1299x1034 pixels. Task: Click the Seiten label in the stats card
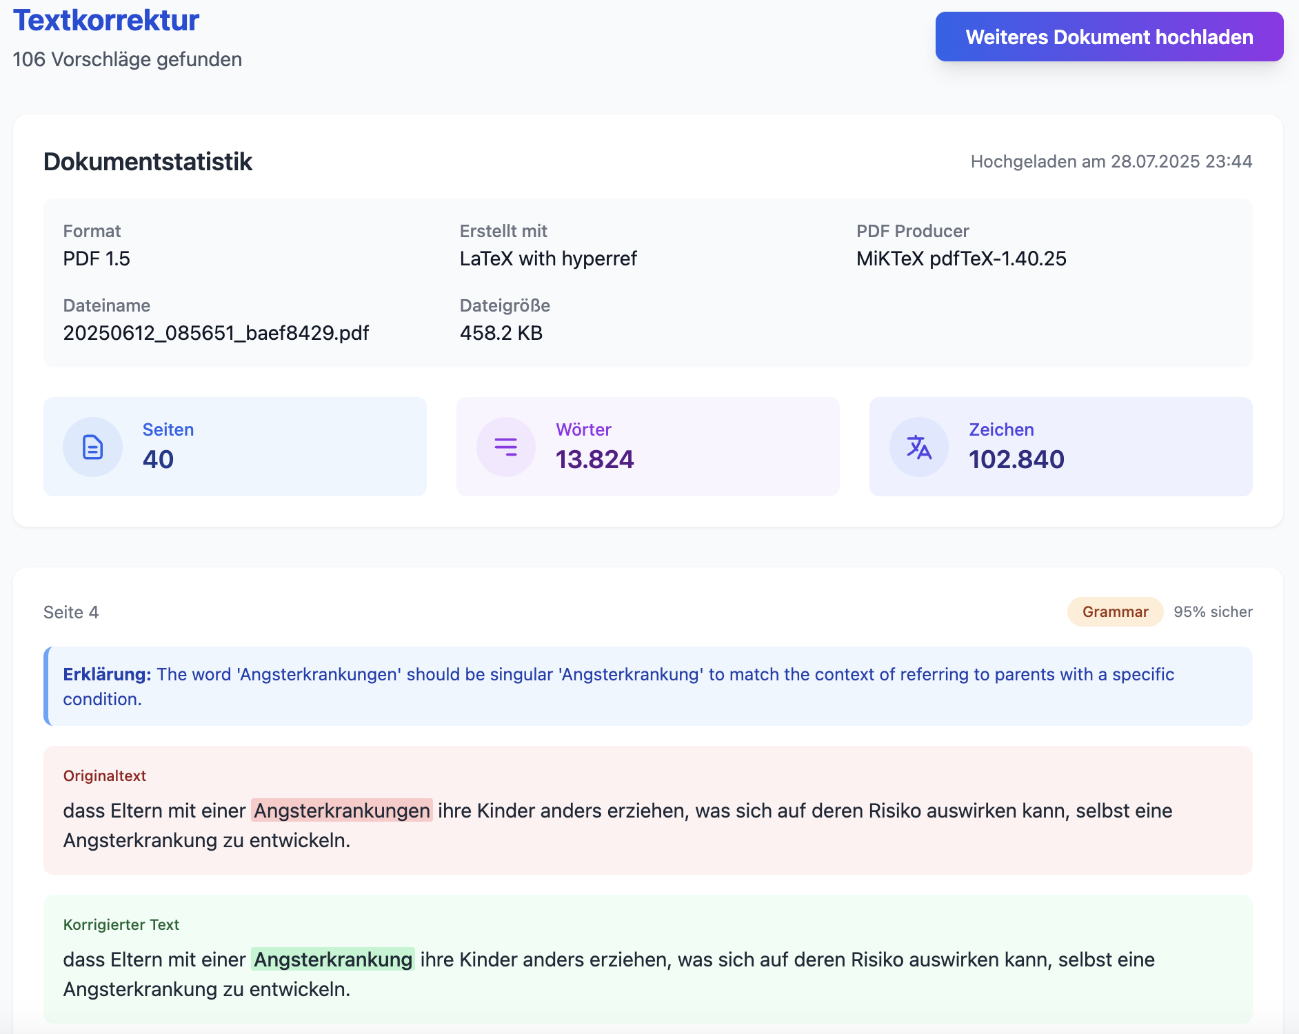pos(168,429)
